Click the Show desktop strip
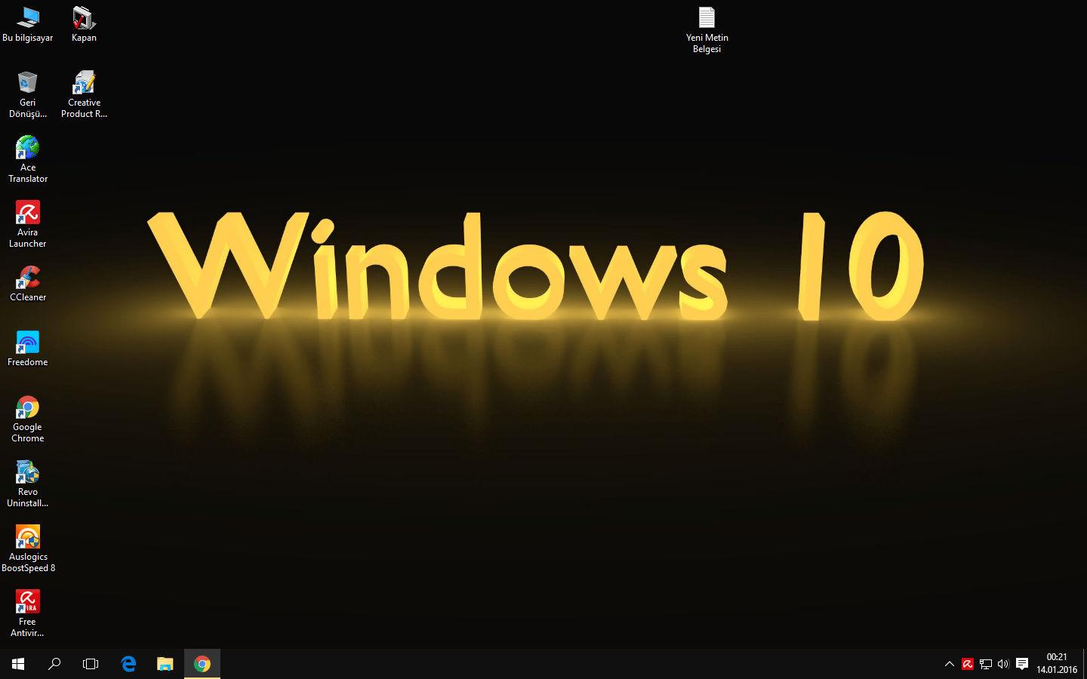This screenshot has height=679, width=1087. coord(1085,664)
